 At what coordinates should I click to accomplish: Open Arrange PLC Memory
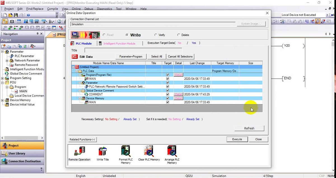pos(172,155)
